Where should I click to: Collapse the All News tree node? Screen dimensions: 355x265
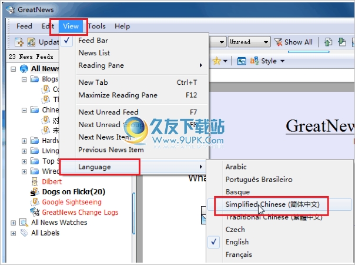[14, 69]
